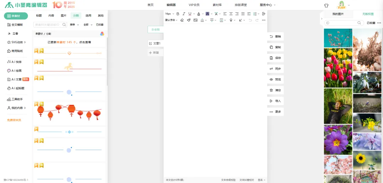
Task: Click the exit arrow icon at toolbar end
Action: (264, 14)
